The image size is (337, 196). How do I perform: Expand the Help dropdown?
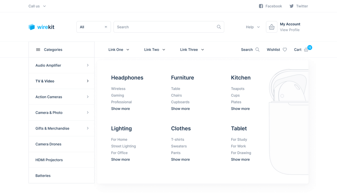[x=252, y=27]
